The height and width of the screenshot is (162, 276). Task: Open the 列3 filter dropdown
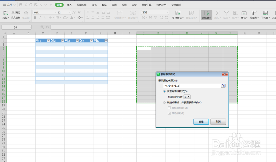point(77,41)
